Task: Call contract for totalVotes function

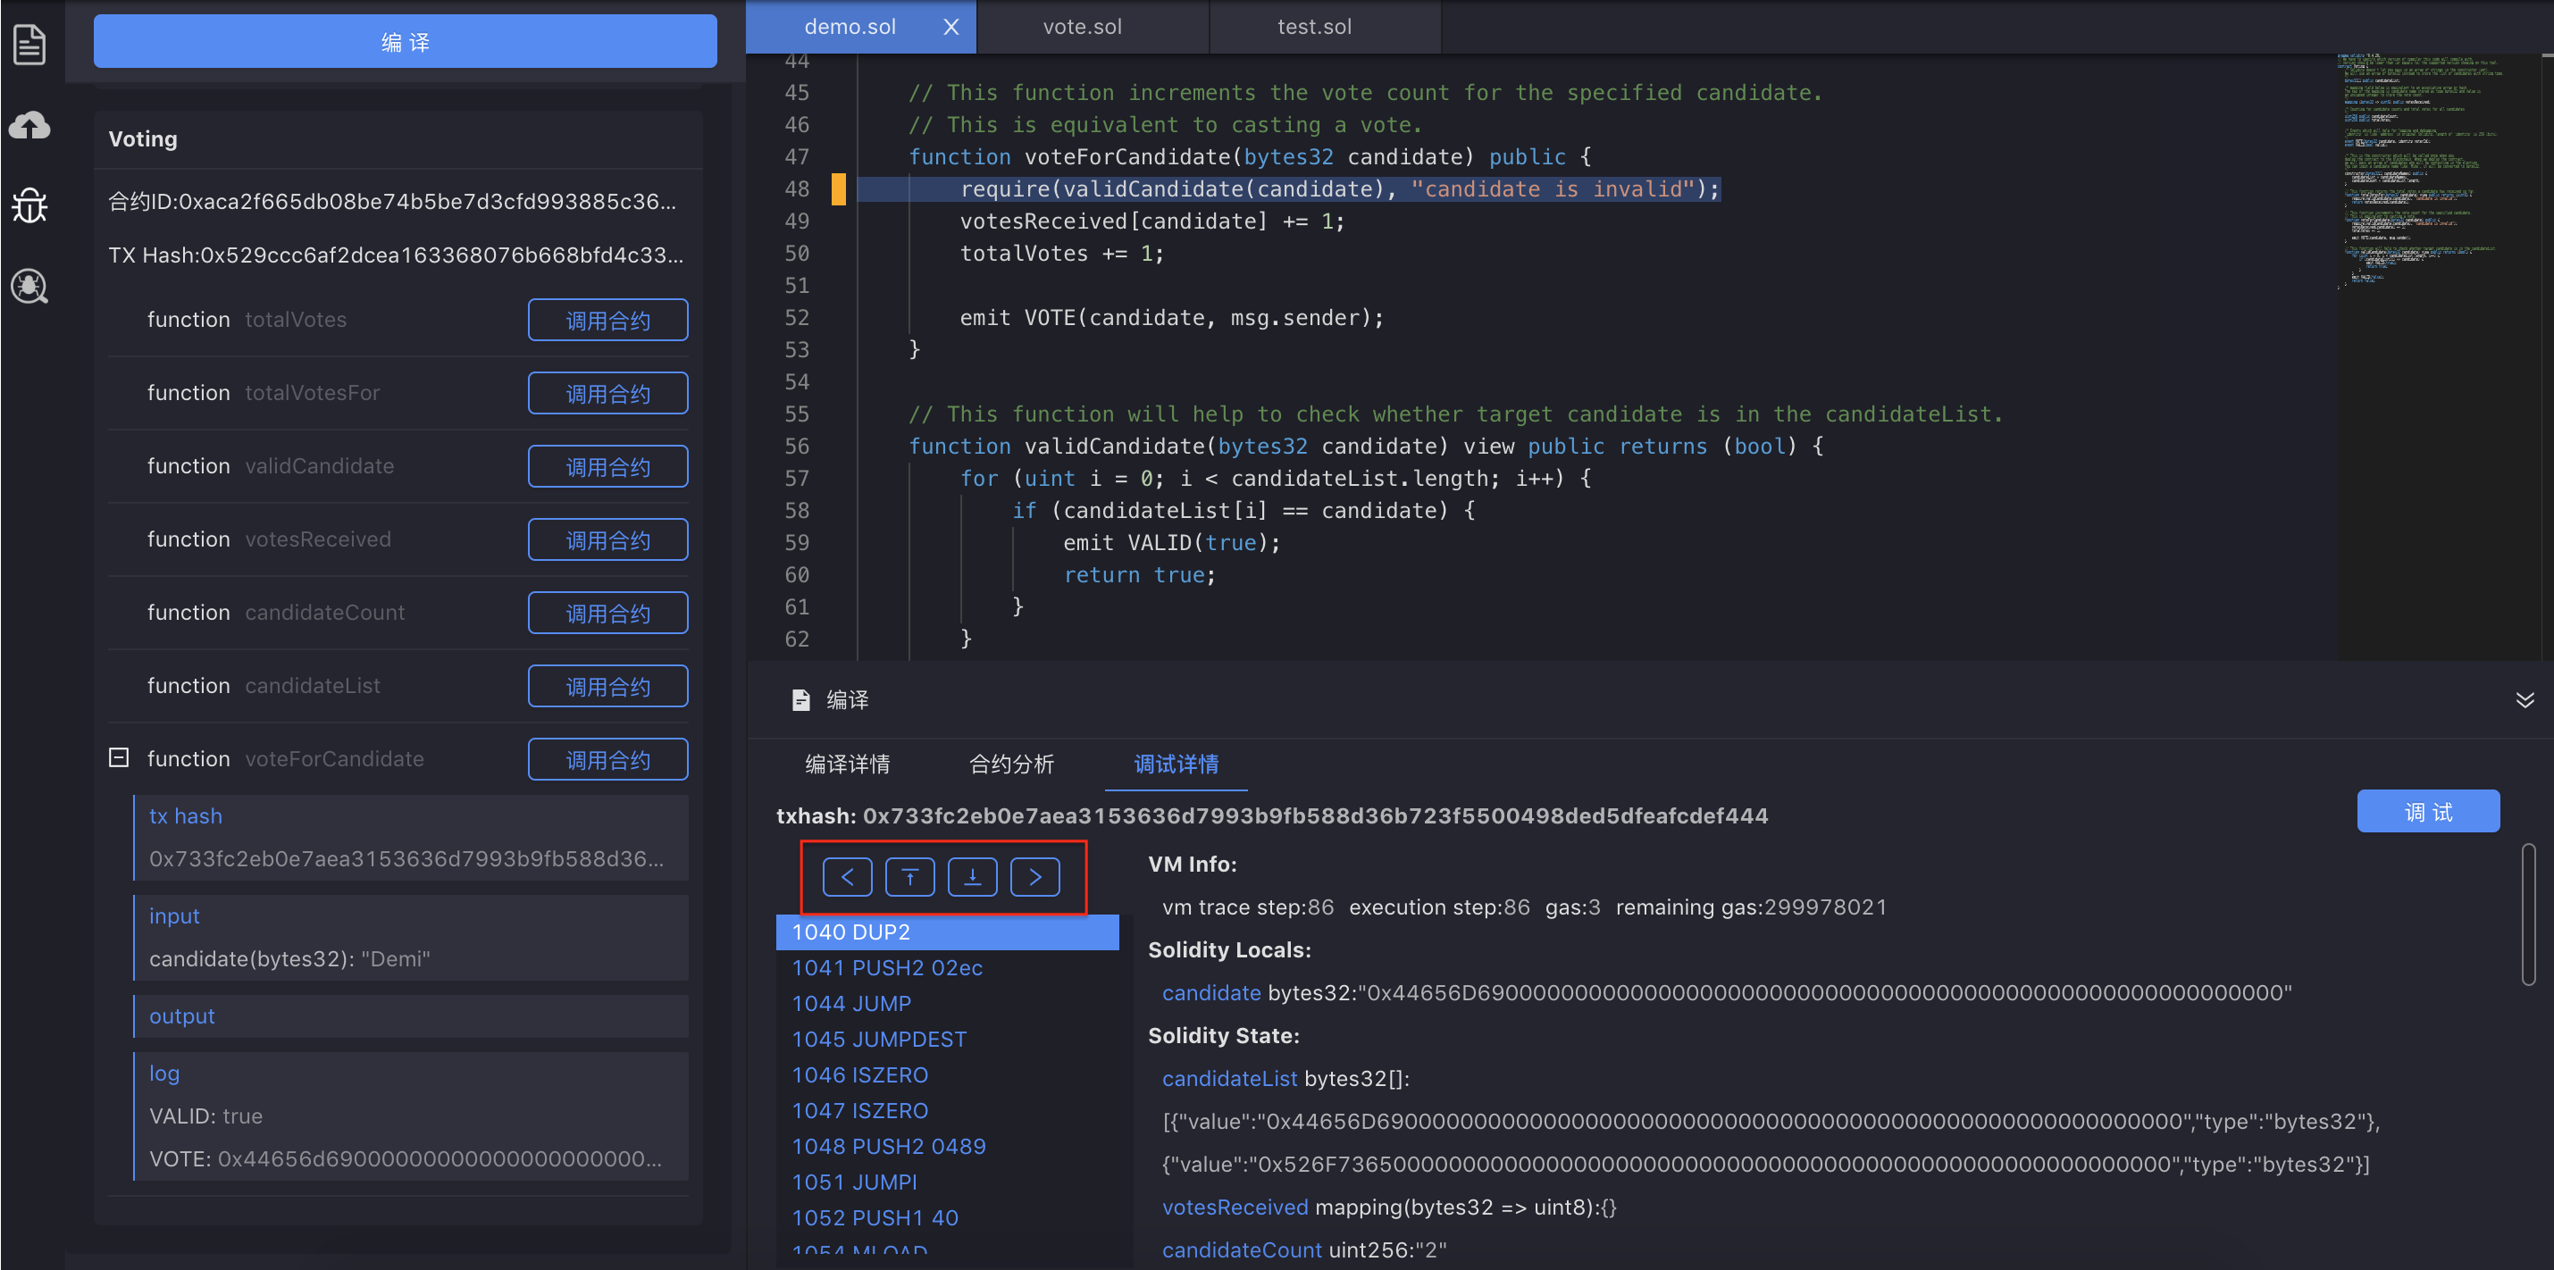Action: coord(607,319)
